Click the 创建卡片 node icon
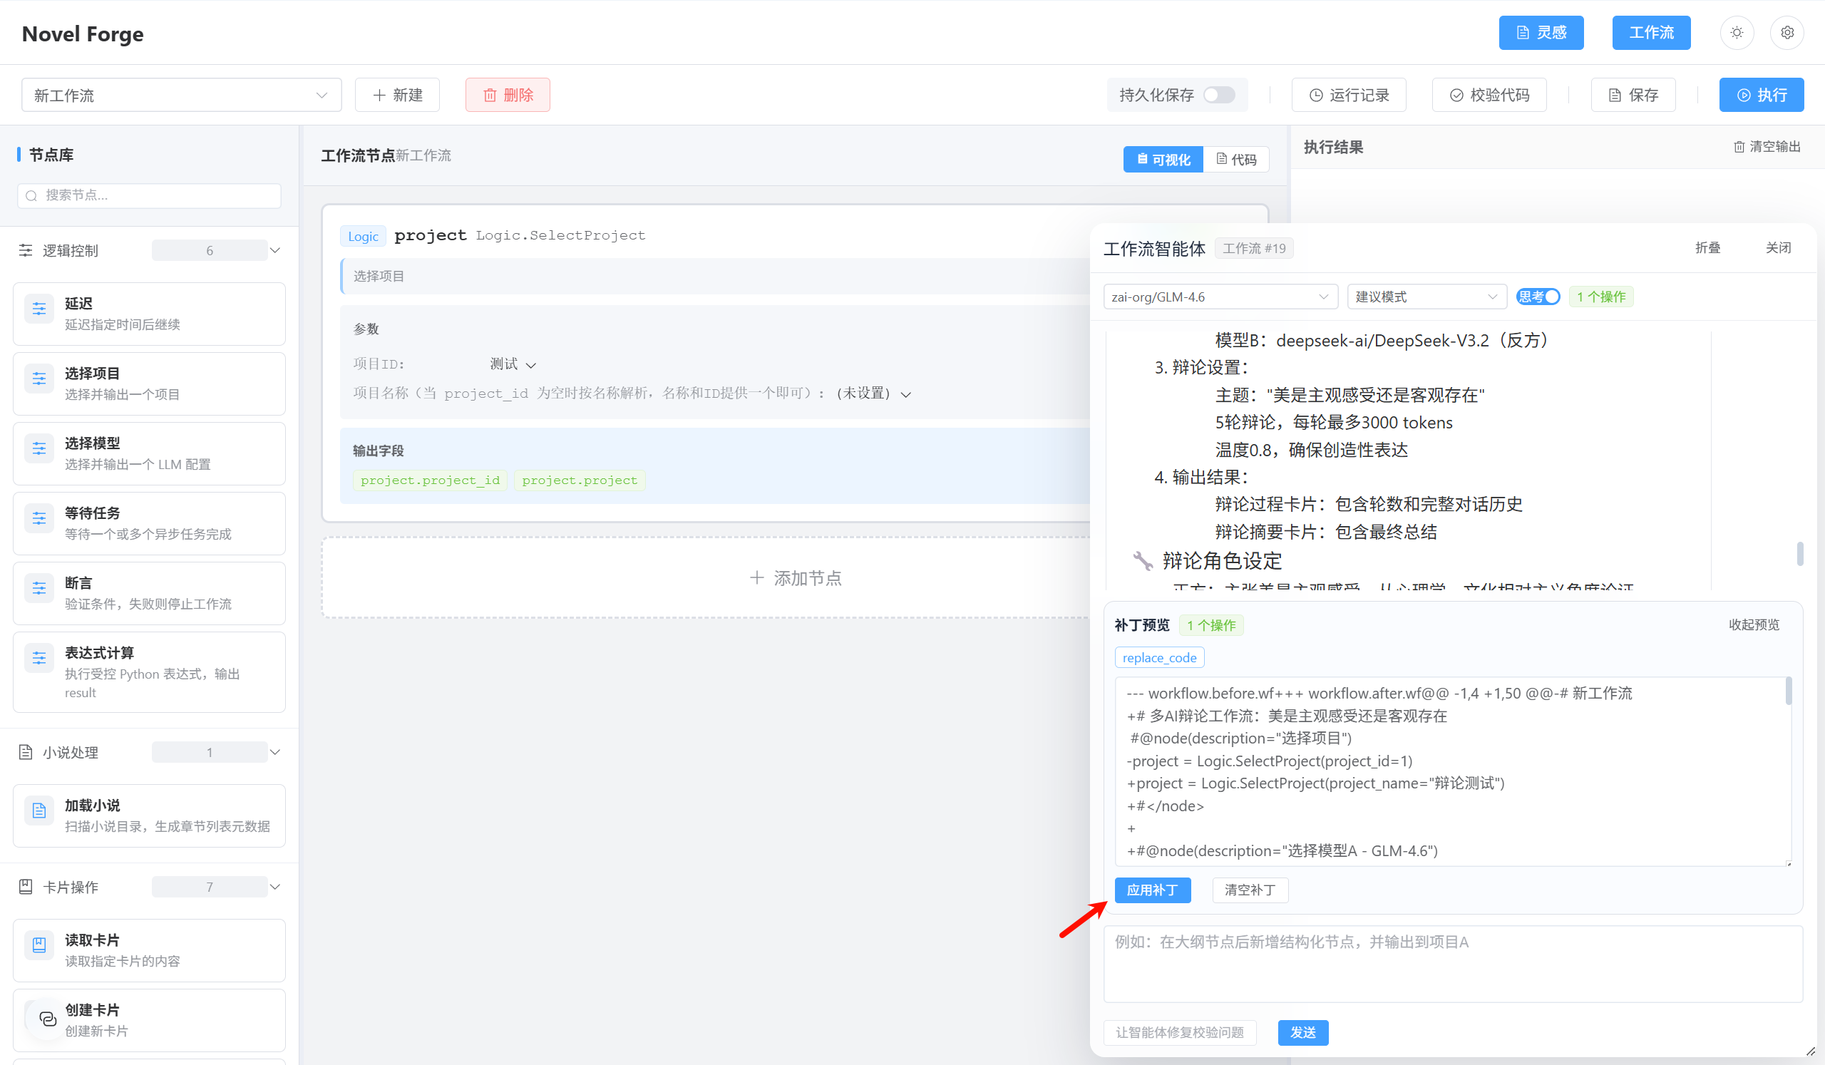 (47, 1018)
